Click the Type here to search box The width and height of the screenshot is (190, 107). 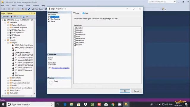click(31, 104)
